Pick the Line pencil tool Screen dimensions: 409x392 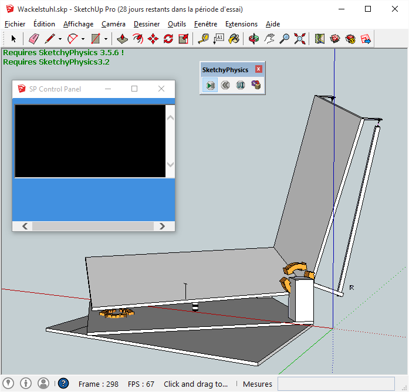coord(50,39)
